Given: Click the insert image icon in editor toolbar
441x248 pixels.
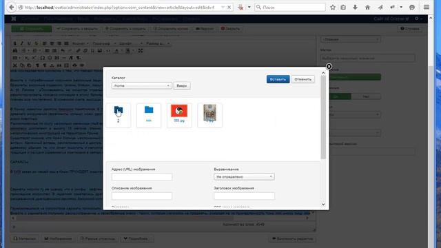Looking at the screenshot, I should (x=100, y=50).
